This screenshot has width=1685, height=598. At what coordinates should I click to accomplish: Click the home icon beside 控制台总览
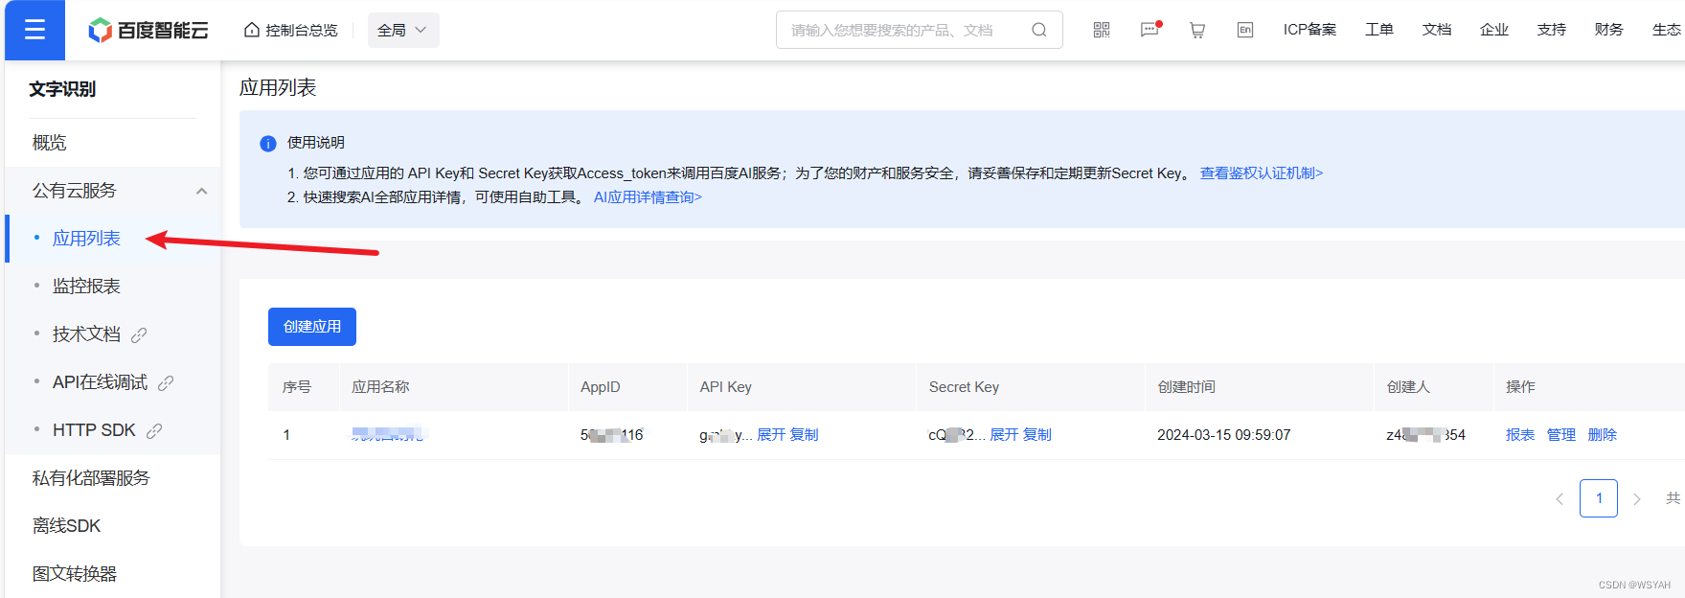tap(252, 30)
